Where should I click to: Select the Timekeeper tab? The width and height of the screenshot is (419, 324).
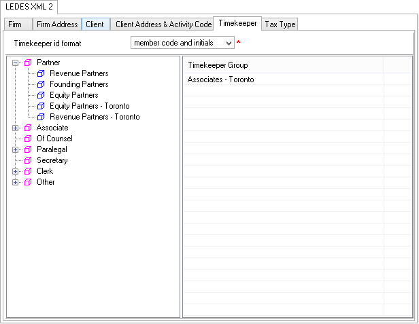(237, 24)
